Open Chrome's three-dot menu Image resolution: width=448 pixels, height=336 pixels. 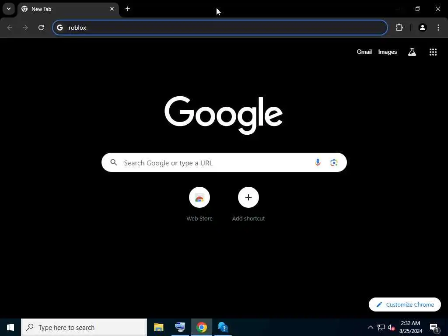point(438,28)
